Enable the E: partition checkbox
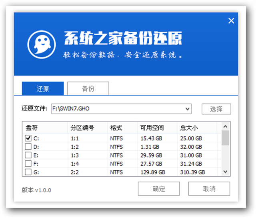This screenshot has height=218, width=256. coord(28,155)
